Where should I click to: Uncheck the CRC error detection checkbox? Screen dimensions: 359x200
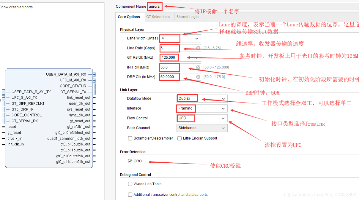pyautogui.click(x=130, y=161)
